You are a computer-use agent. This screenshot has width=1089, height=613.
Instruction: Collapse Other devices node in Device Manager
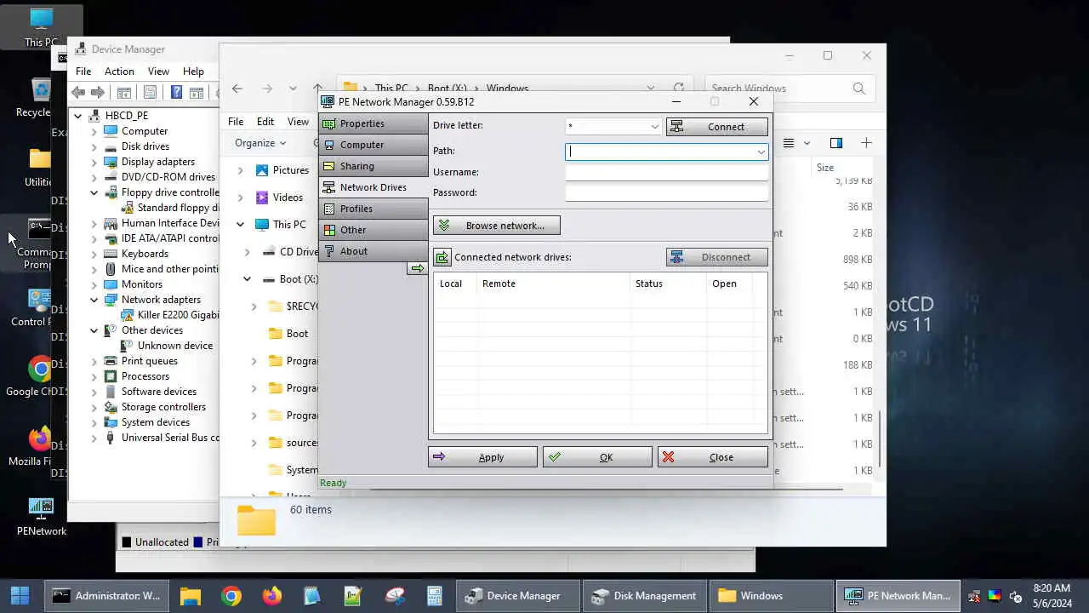(x=94, y=330)
